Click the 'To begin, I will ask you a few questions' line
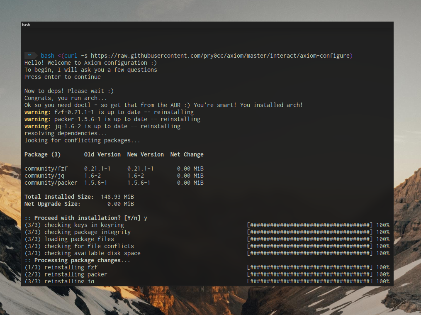 click(x=90, y=70)
